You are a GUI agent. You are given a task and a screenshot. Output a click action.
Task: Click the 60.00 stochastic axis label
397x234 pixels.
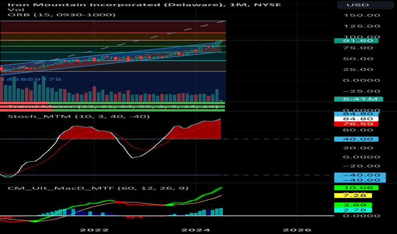[358, 130]
